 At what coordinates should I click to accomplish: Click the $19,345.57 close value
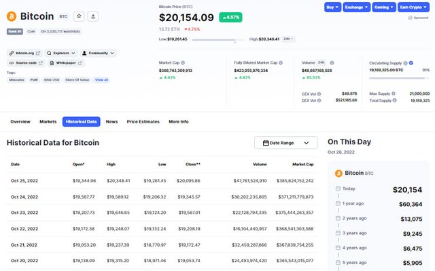(189, 197)
